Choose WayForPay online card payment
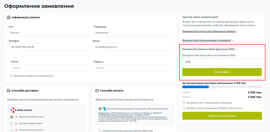This screenshot has width=270, height=132. point(100,131)
